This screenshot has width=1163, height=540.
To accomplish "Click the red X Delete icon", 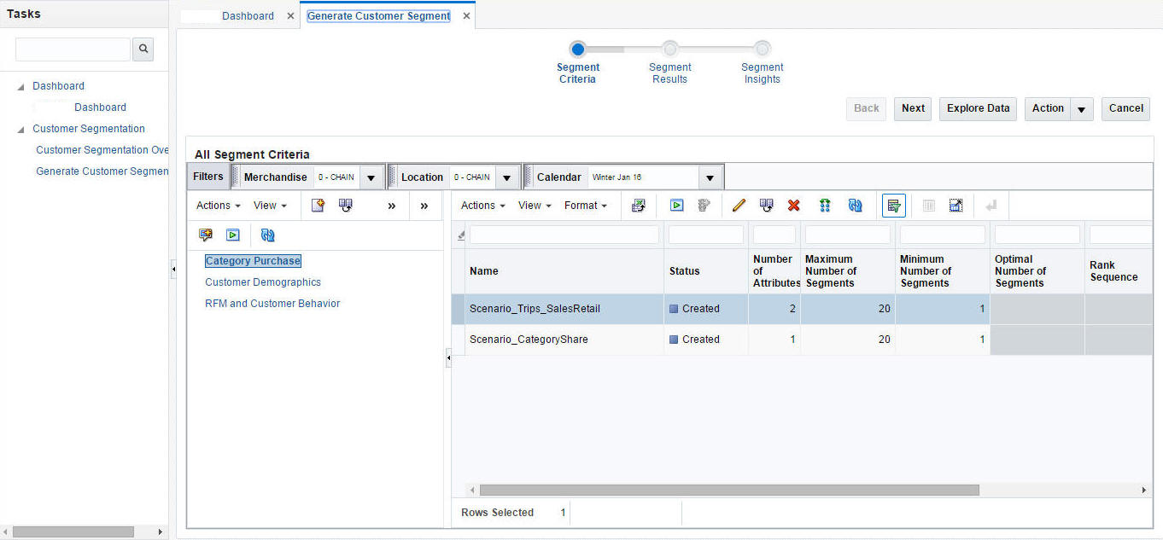I will (x=793, y=206).
